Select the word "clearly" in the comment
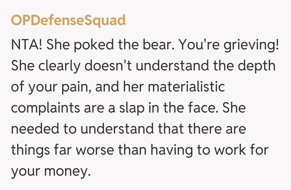The image size is (291, 190). pyautogui.click(x=60, y=66)
